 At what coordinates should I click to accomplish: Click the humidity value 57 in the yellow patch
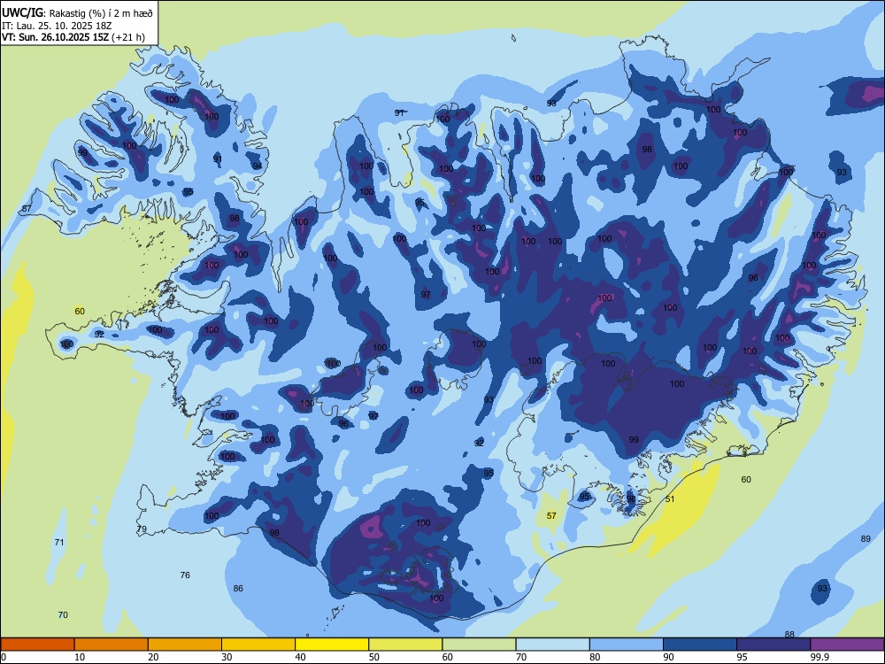click(x=551, y=515)
